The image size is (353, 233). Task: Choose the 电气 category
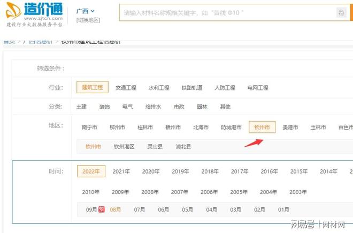click(x=128, y=107)
